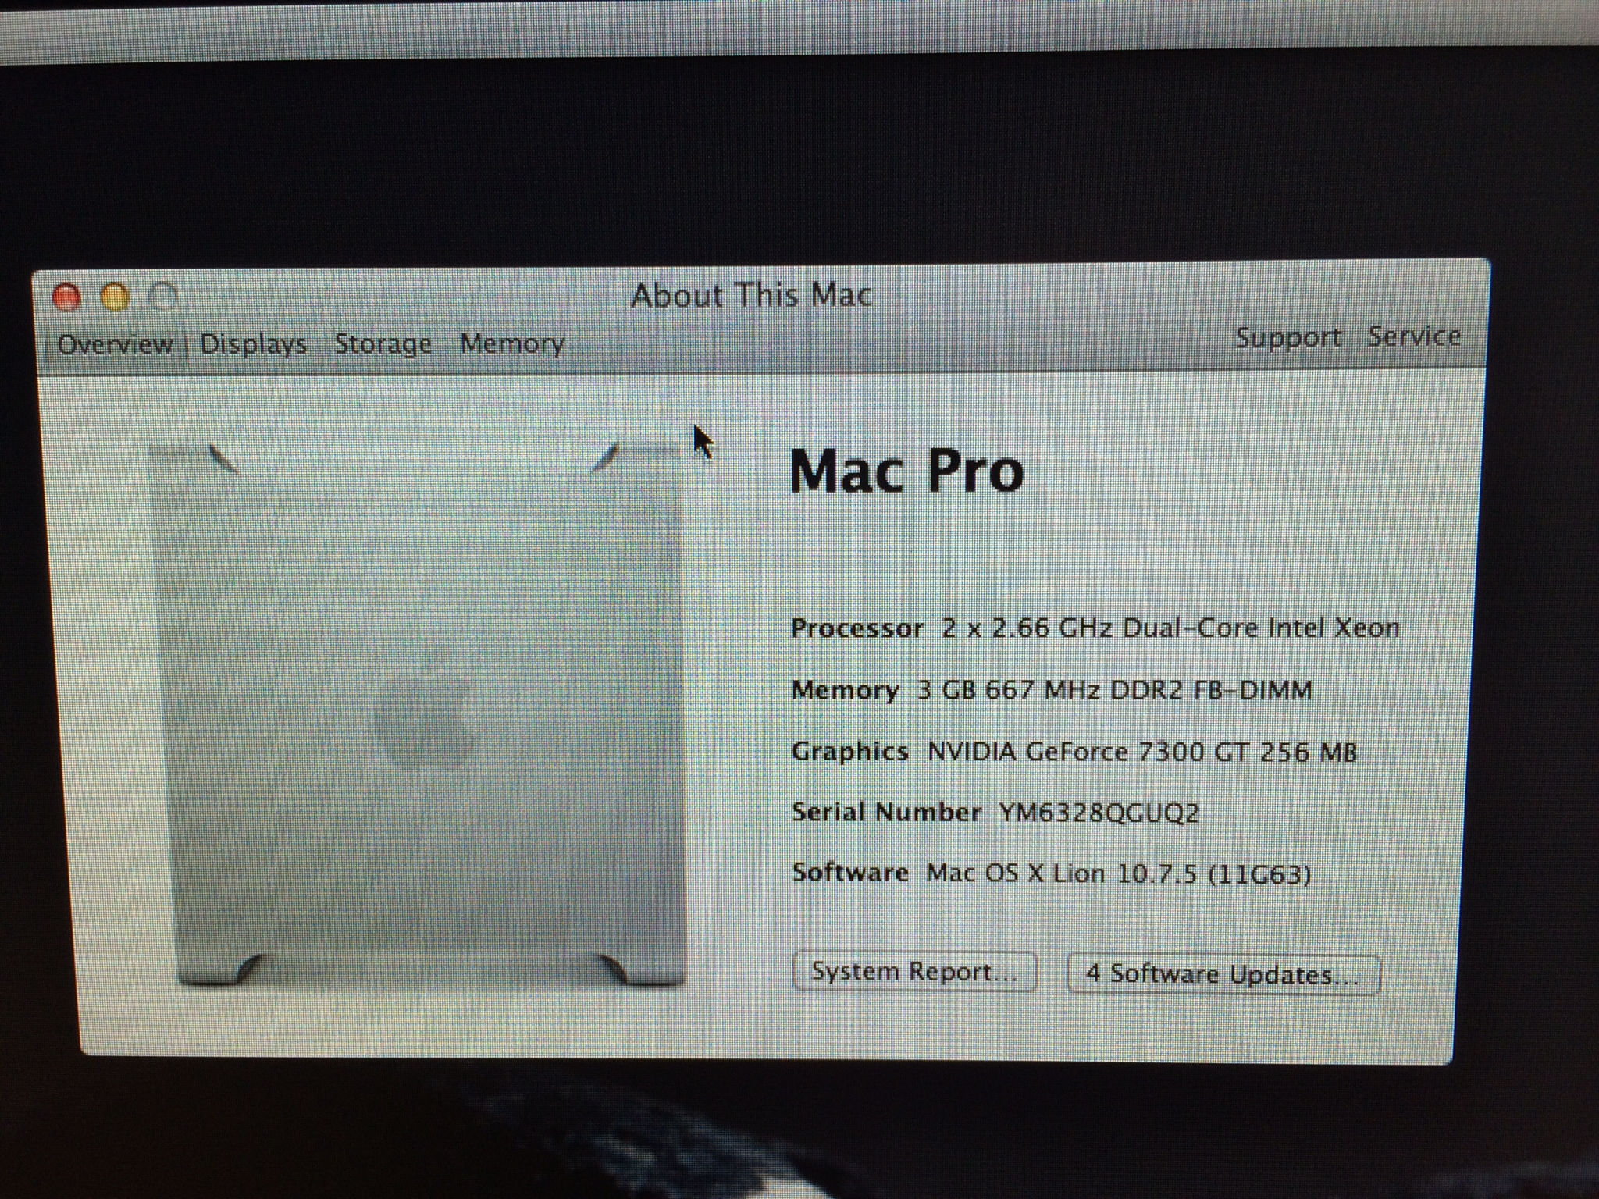1599x1199 pixels.
Task: Click the Apple logo on the tower
Action: 424,717
